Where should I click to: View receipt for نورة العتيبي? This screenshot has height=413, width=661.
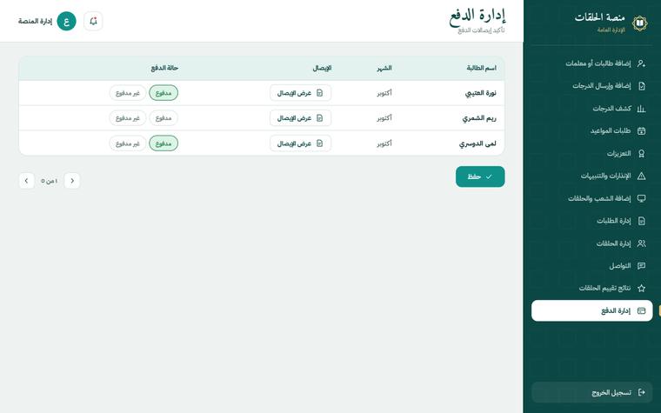(301, 93)
